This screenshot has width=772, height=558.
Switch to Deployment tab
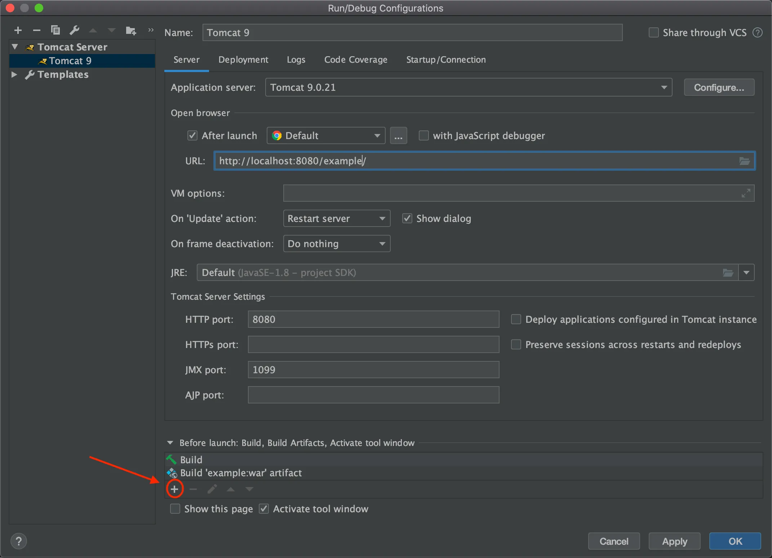pos(243,60)
